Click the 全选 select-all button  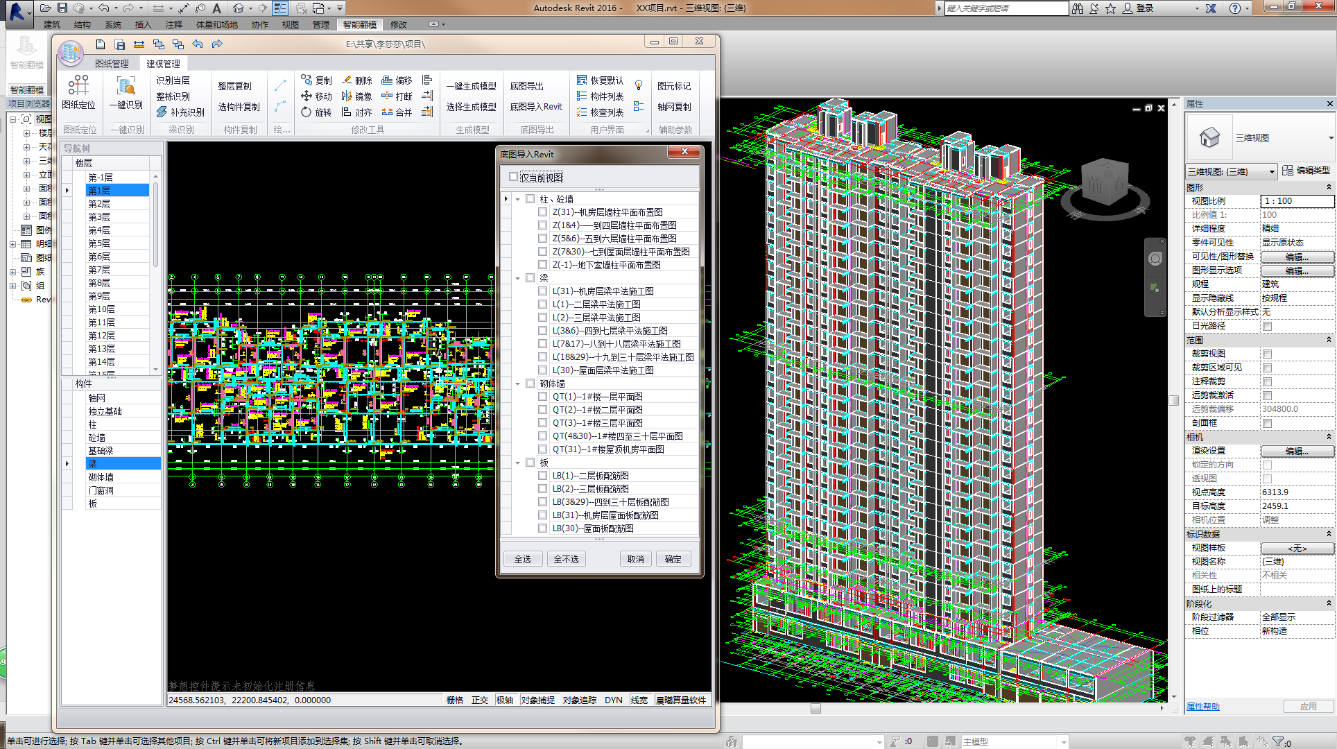coord(522,559)
